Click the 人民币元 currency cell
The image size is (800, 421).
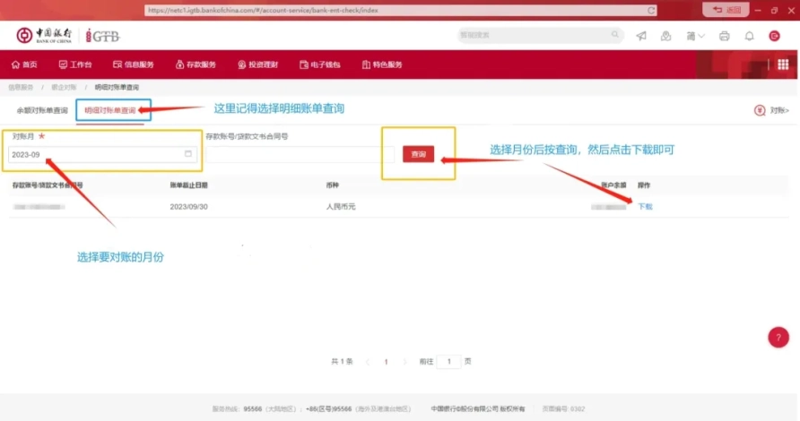point(341,206)
